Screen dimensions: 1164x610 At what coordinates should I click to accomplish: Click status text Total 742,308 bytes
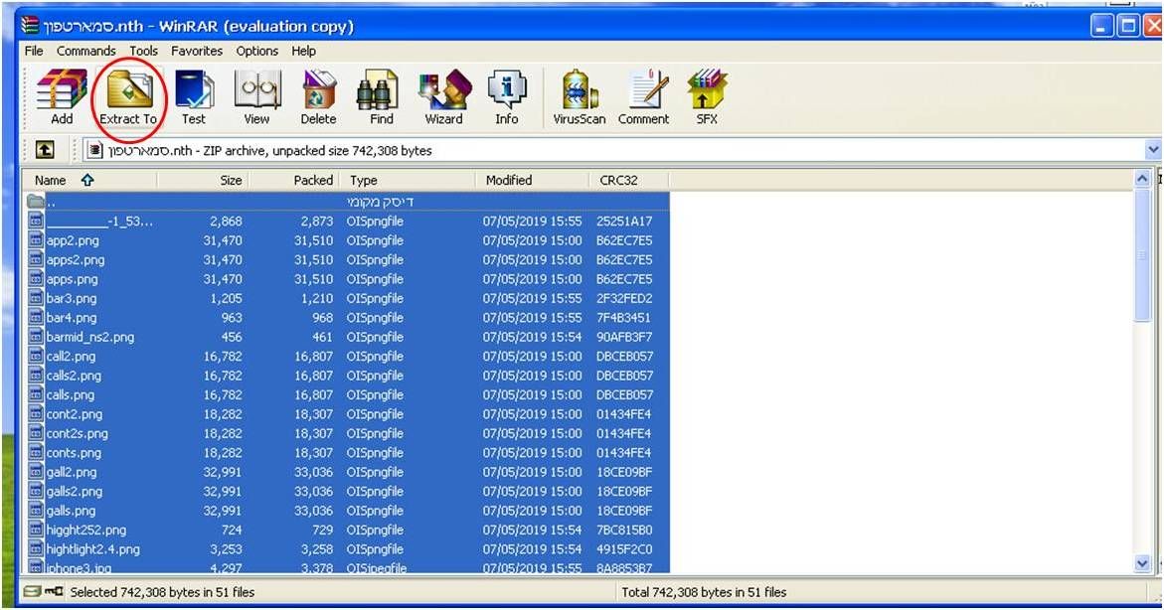(704, 592)
